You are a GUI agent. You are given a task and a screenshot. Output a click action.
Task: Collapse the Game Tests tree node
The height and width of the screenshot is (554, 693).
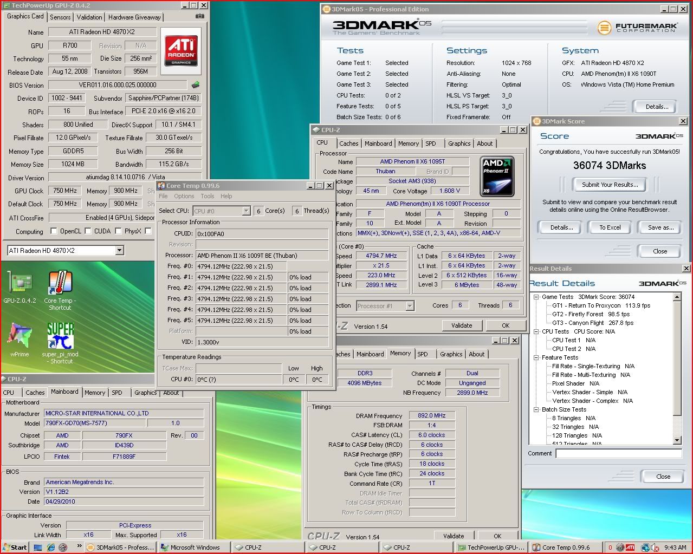536,297
